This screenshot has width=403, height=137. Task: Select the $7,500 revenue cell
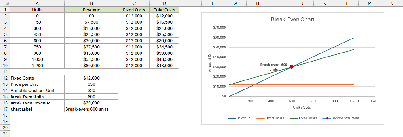[x=91, y=22]
